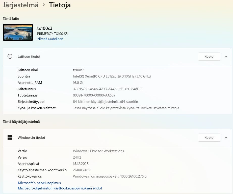
Task: Click the breadcrumb chevron separator
Action: pyautogui.click(x=44, y=5)
